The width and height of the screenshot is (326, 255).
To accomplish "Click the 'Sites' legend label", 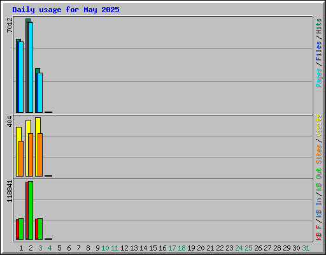I will point(318,154).
